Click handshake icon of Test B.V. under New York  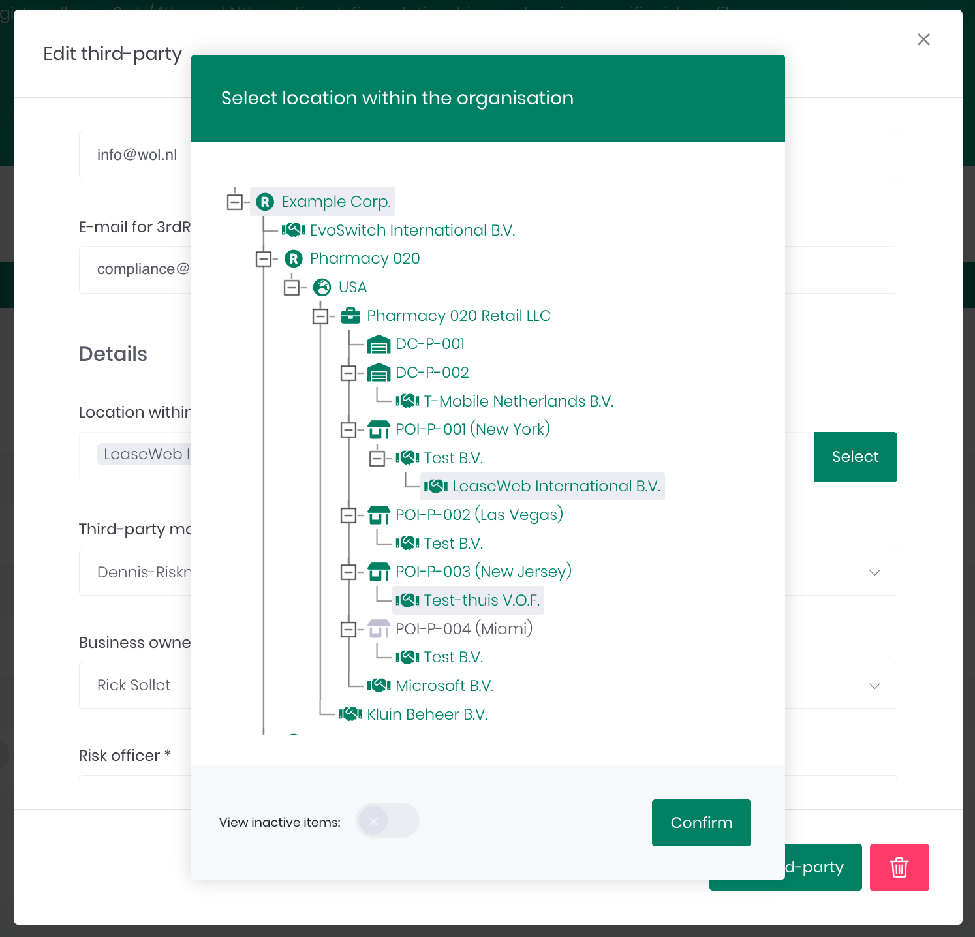click(x=407, y=458)
